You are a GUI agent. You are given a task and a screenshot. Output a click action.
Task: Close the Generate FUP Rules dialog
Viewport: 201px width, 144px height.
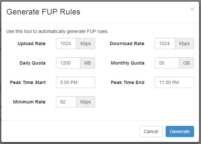pyautogui.click(x=192, y=9)
